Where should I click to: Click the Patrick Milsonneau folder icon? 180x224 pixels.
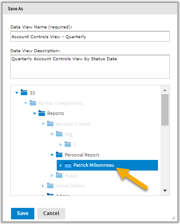[68, 165]
